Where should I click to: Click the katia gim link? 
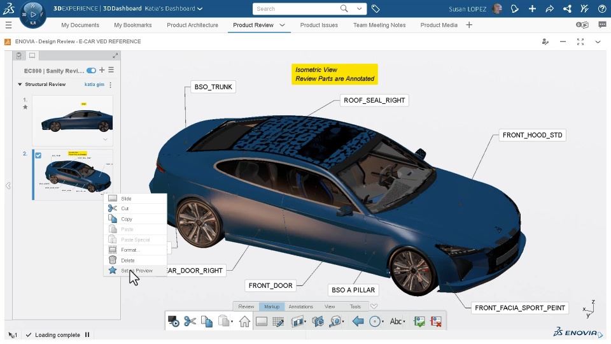point(94,84)
